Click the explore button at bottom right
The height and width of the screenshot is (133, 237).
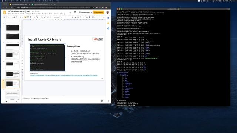pyautogui.click(x=102, y=101)
